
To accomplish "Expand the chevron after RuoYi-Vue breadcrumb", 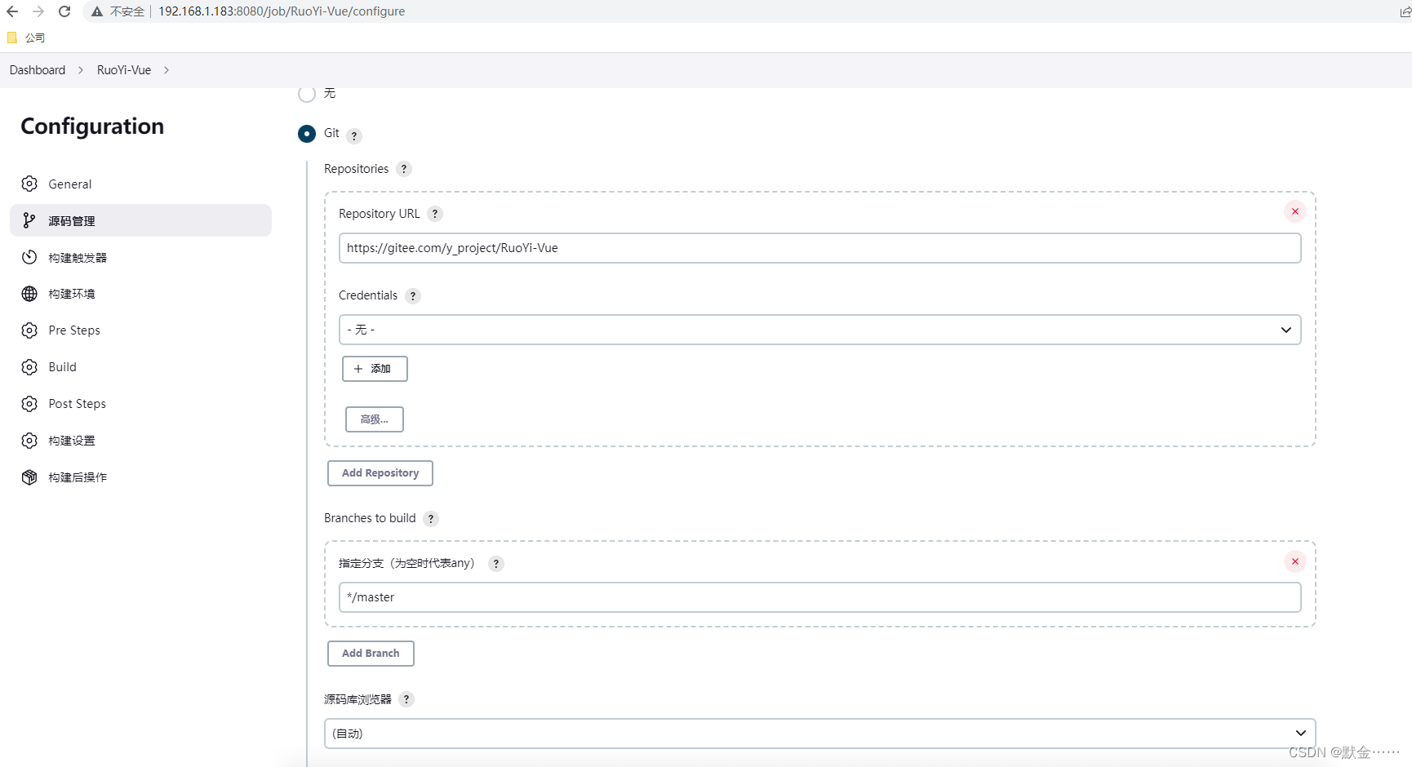I will coord(167,70).
